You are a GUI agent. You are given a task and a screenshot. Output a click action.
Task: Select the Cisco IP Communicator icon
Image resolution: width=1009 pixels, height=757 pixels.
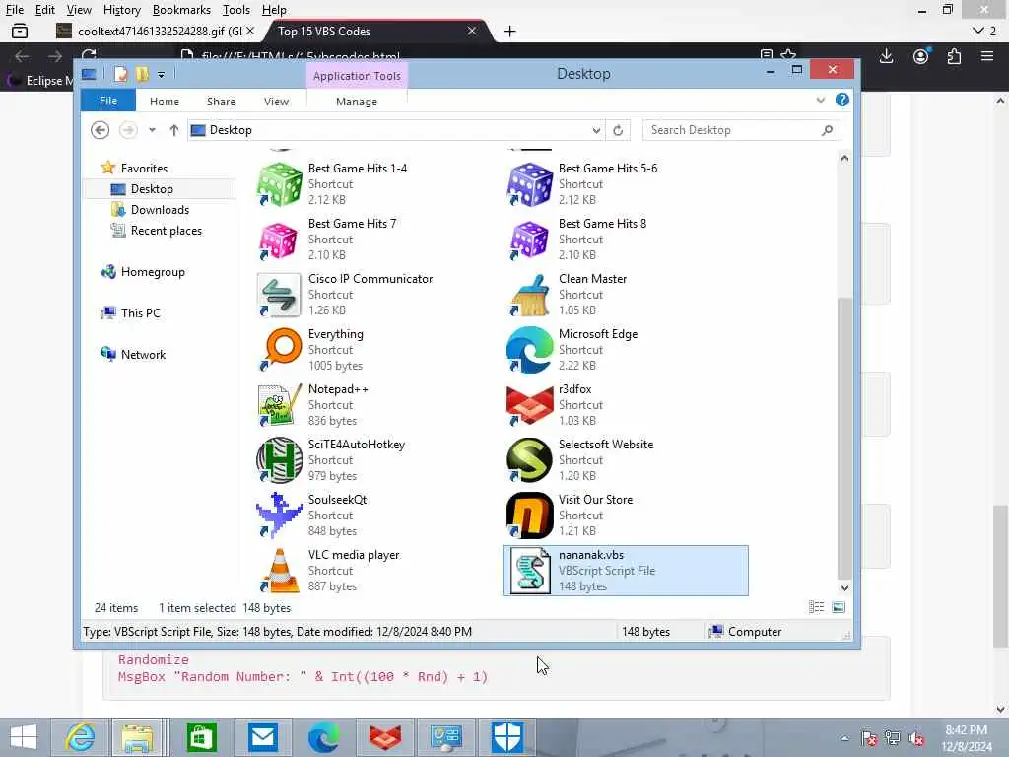279,295
